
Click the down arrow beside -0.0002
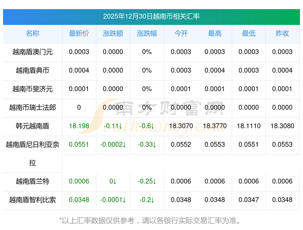(124, 145)
